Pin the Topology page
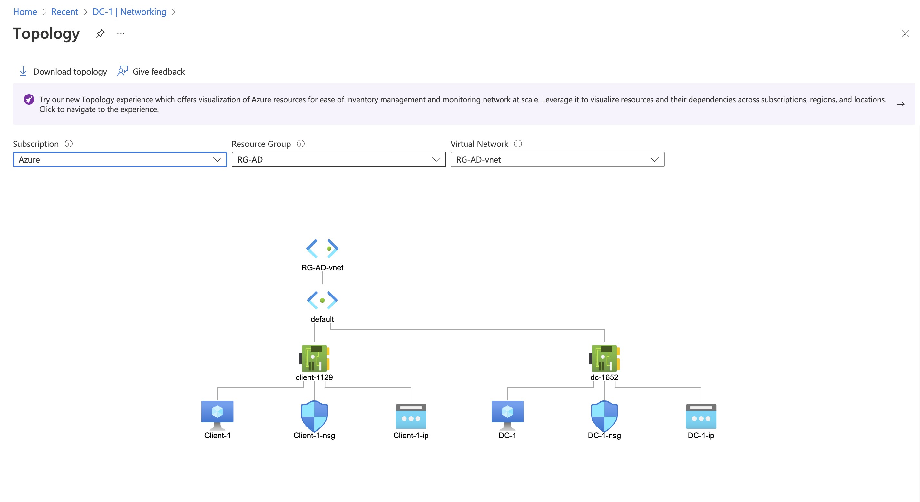Screen dimensions: 920x502 pos(100,34)
